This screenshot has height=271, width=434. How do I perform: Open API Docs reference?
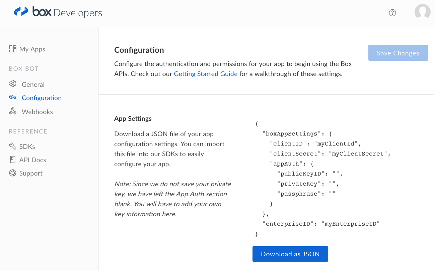[x=32, y=160]
